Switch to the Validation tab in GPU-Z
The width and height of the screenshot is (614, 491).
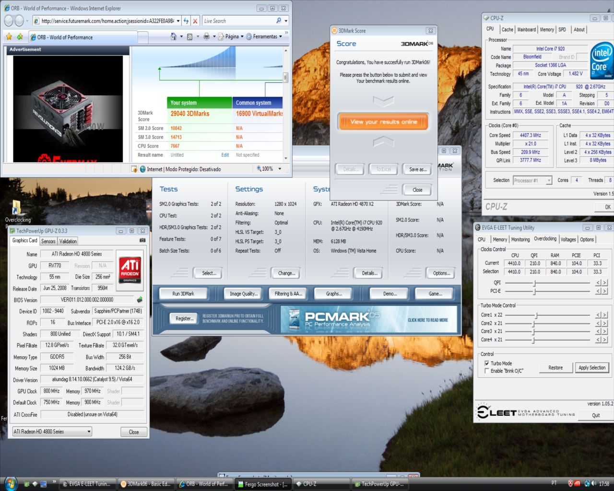[x=68, y=241]
